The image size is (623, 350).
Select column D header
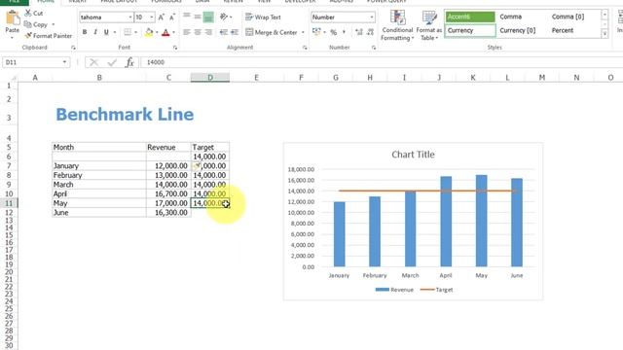210,78
